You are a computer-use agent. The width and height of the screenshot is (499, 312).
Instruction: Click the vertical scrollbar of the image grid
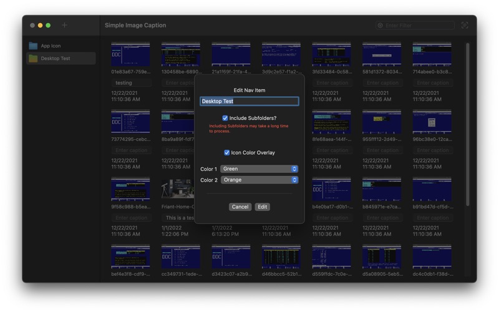coord(467,125)
